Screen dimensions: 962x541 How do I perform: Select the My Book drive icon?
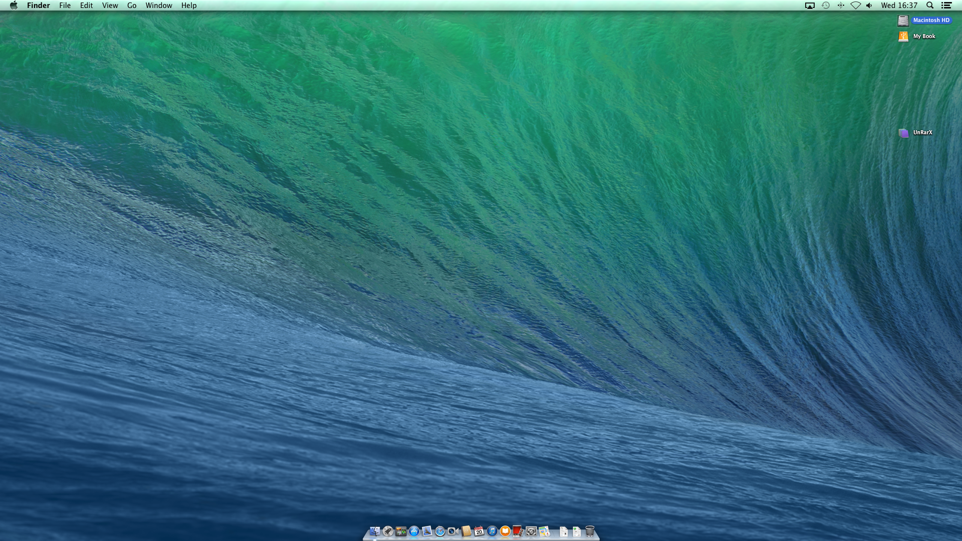(903, 37)
